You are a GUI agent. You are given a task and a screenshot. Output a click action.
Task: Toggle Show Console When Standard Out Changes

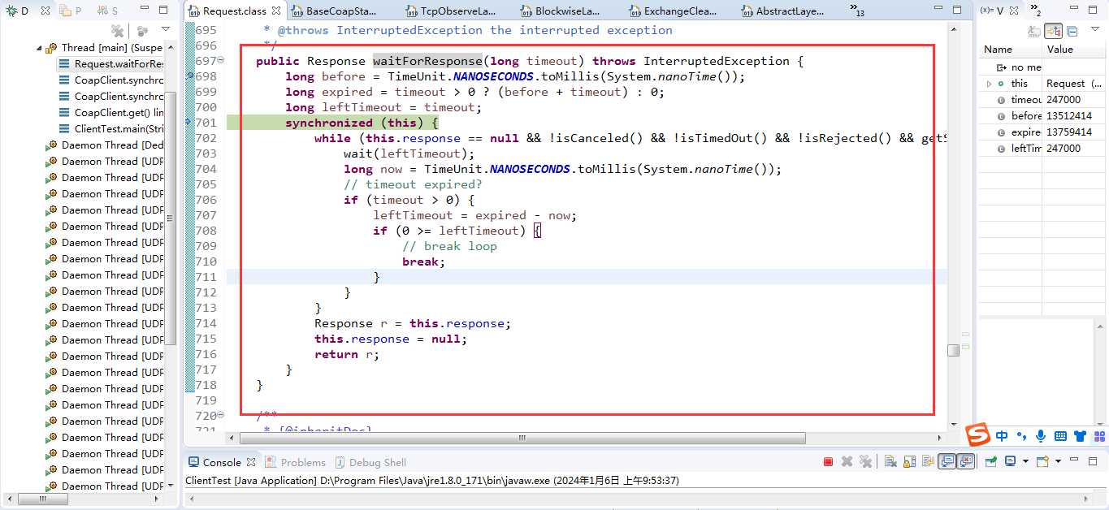click(947, 461)
